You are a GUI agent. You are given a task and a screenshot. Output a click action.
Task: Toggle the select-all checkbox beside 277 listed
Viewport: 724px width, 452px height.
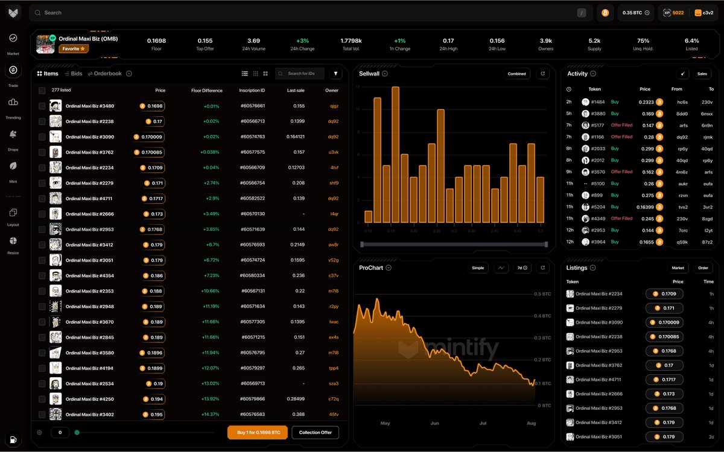point(42,90)
